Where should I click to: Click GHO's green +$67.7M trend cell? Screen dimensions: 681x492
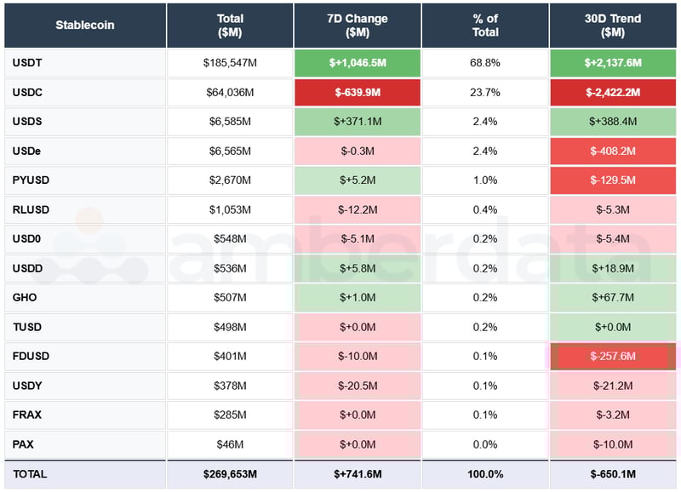615,298
